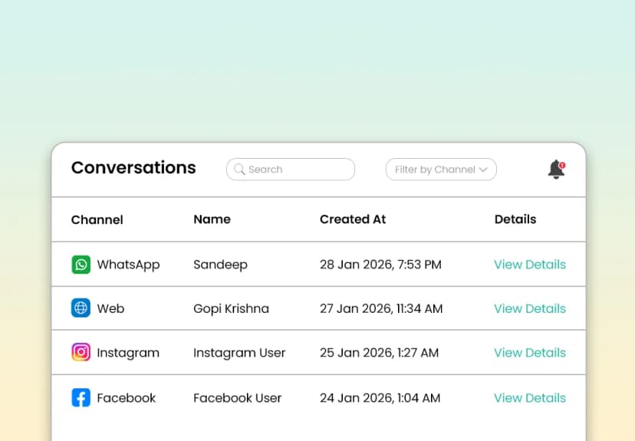Click the search magnifier icon
This screenshot has height=441, width=635.
pyautogui.click(x=239, y=169)
